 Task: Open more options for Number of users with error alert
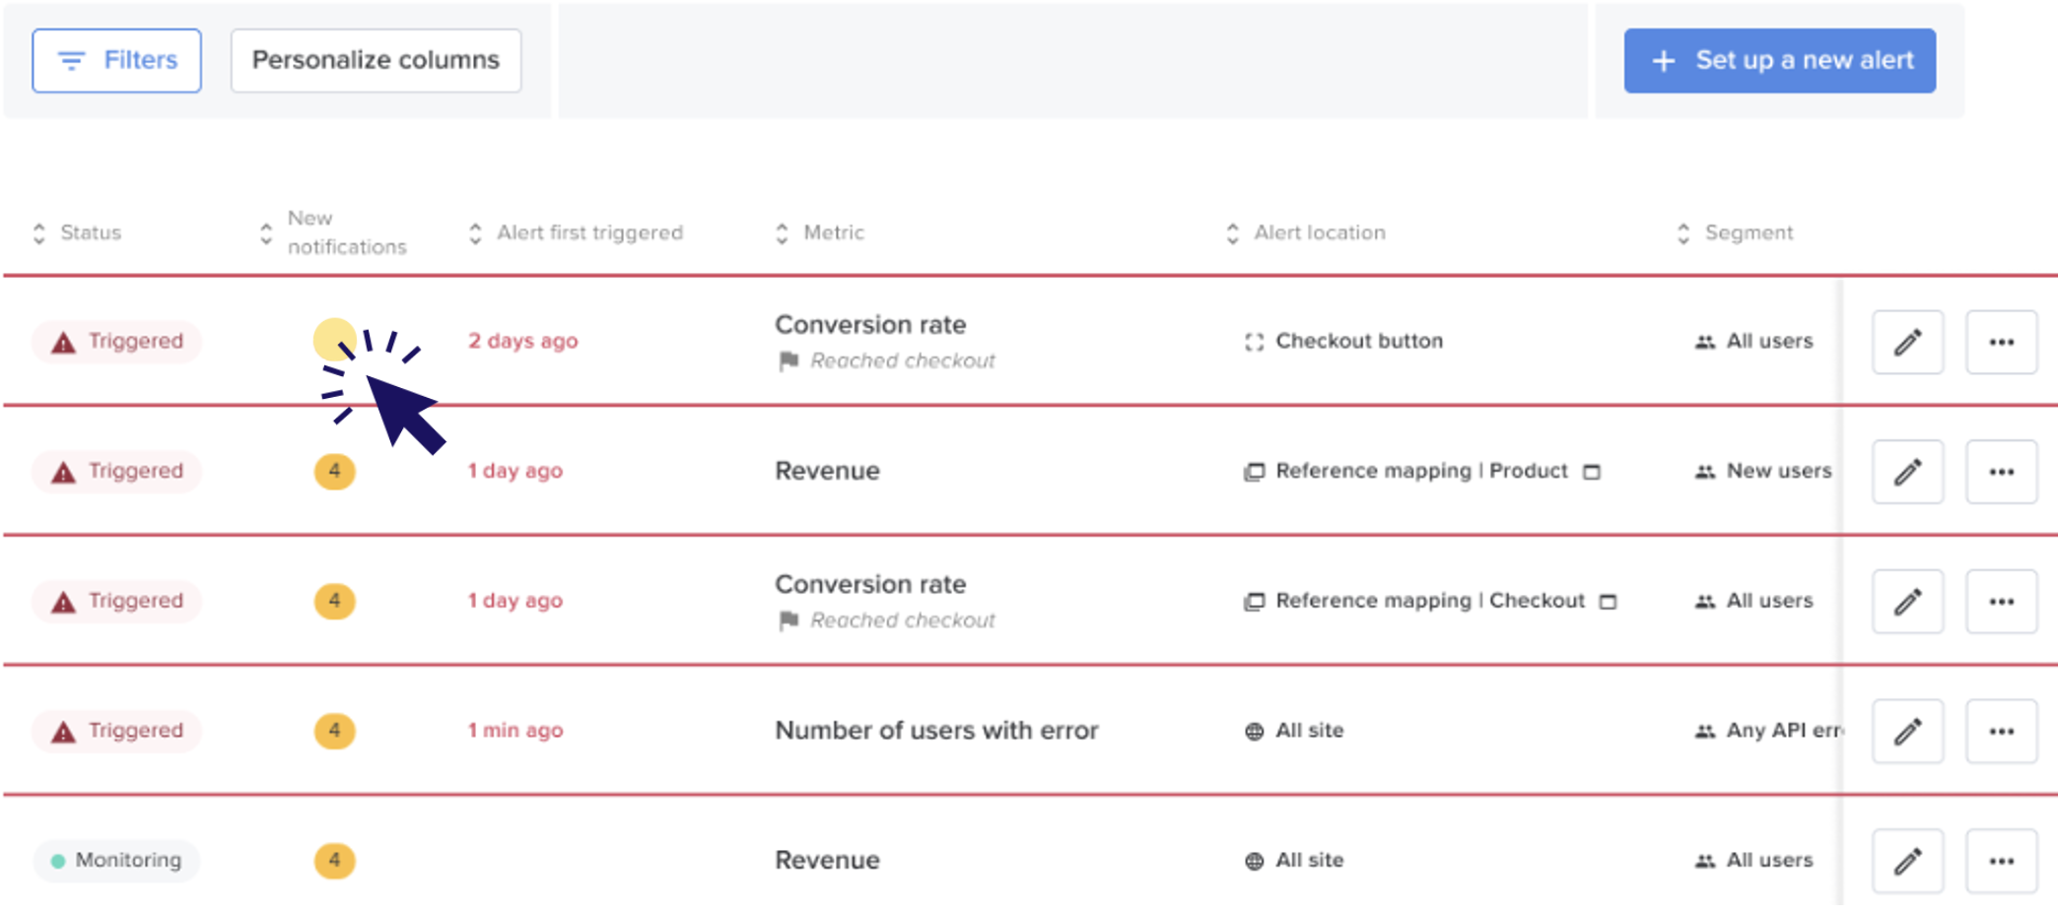[2001, 731]
